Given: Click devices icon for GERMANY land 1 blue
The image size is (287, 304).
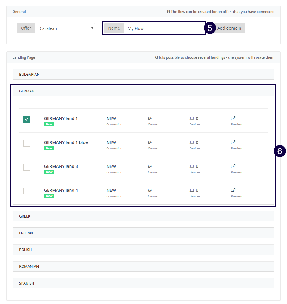Looking at the screenshot, I should [194, 142].
